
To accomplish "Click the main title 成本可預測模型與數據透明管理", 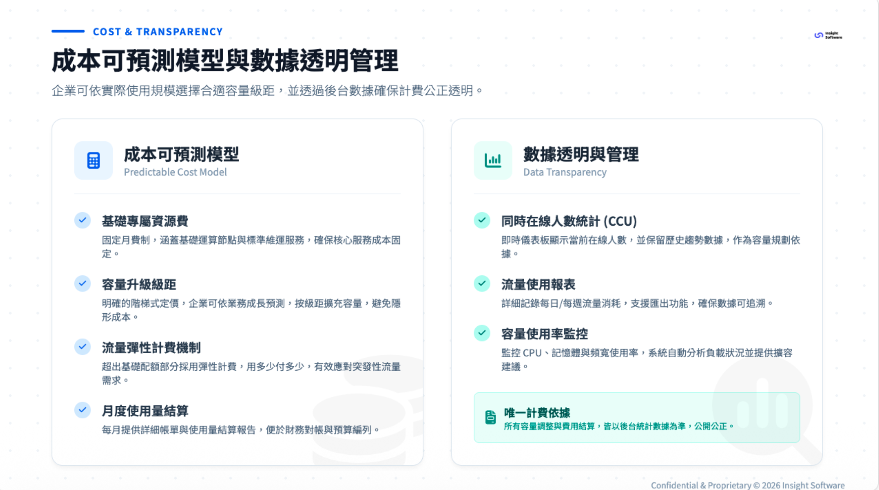I will click(225, 61).
